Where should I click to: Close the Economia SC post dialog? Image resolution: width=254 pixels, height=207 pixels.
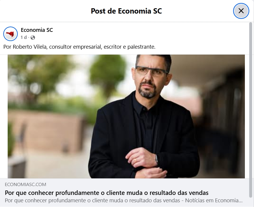241,11
